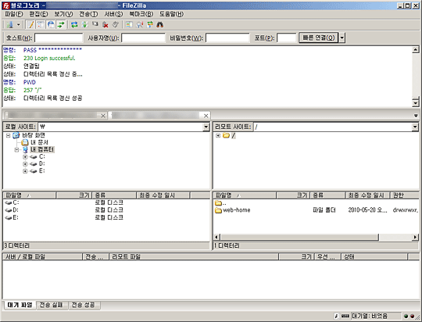Viewport: 422px width, 322px height.
Task: Refresh the file and folder lists
Action: click(x=74, y=25)
